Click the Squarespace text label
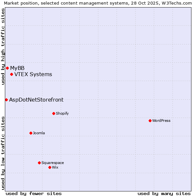 point(53,163)
